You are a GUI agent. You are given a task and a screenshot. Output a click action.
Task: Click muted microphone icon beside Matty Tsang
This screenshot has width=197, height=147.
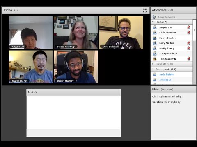(x=189, y=48)
